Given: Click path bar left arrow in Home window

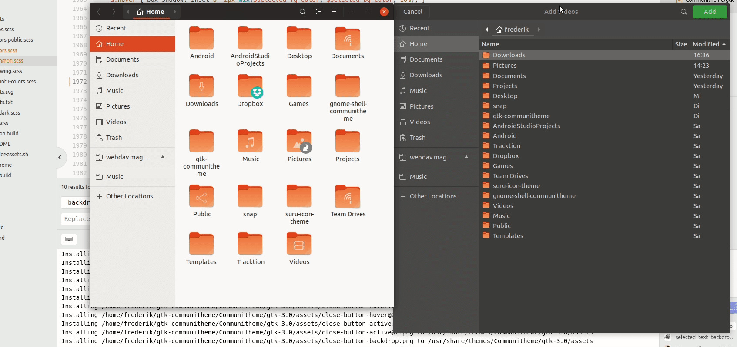Looking at the screenshot, I should coord(128,12).
